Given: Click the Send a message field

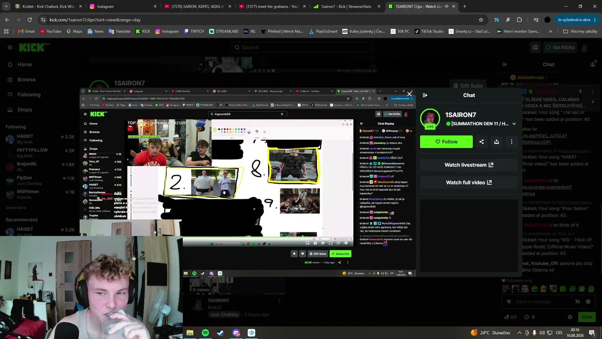Looking at the screenshot, I should click(548, 302).
